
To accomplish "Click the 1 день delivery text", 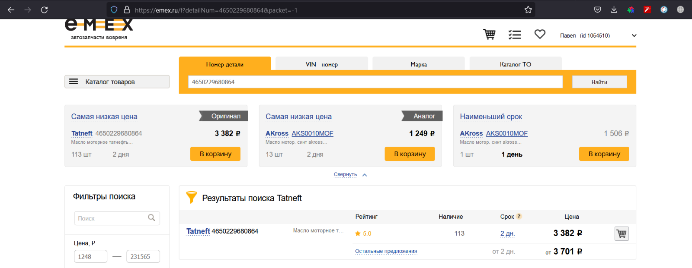I will pos(512,154).
